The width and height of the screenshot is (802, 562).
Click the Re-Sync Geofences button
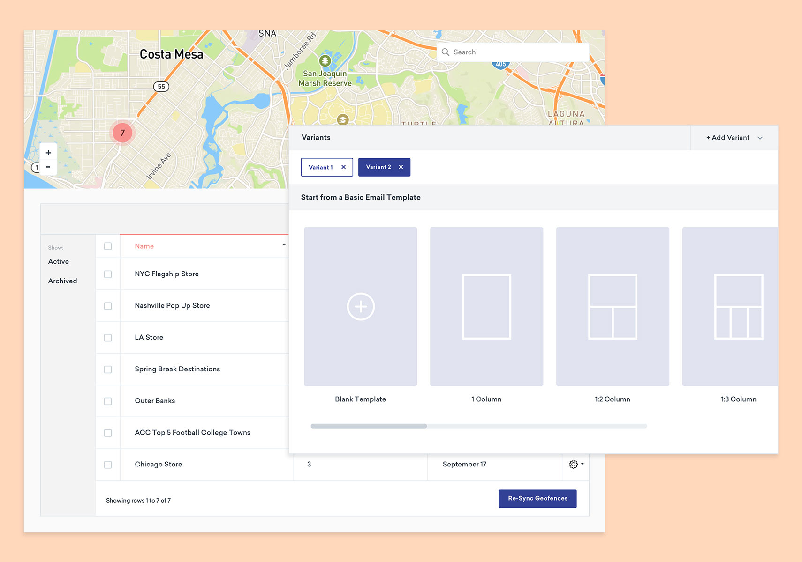(x=537, y=499)
